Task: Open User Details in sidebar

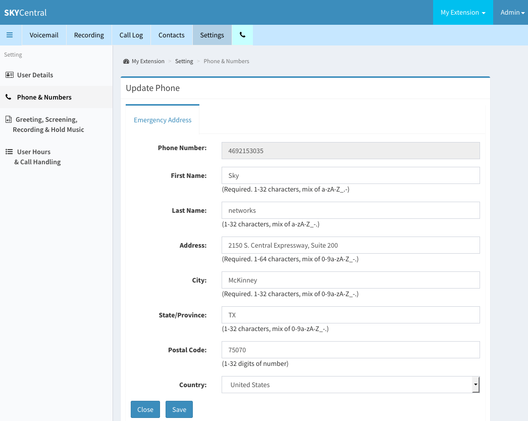Action: (56, 75)
